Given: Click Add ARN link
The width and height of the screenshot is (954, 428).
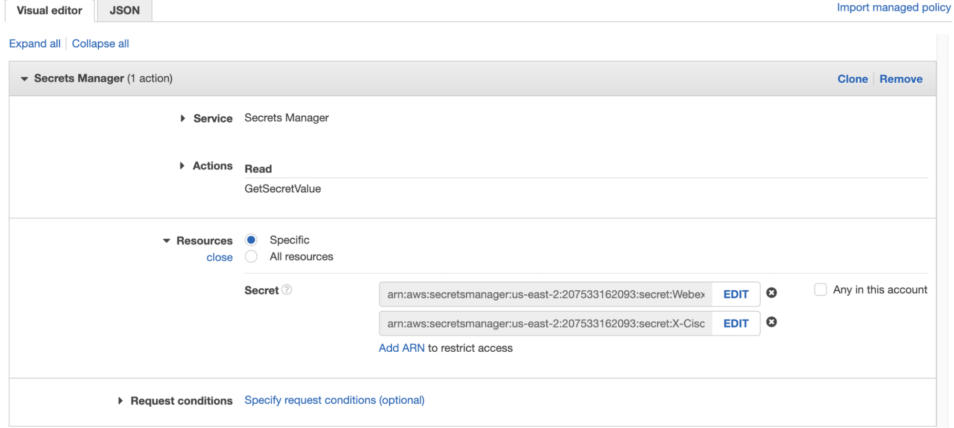Looking at the screenshot, I should (x=401, y=348).
